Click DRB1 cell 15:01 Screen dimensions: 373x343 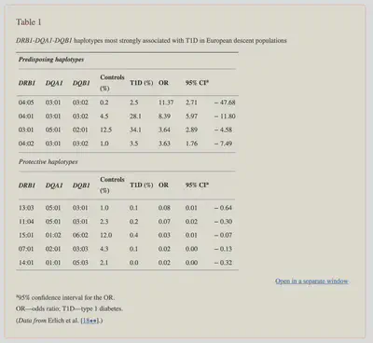click(26, 235)
